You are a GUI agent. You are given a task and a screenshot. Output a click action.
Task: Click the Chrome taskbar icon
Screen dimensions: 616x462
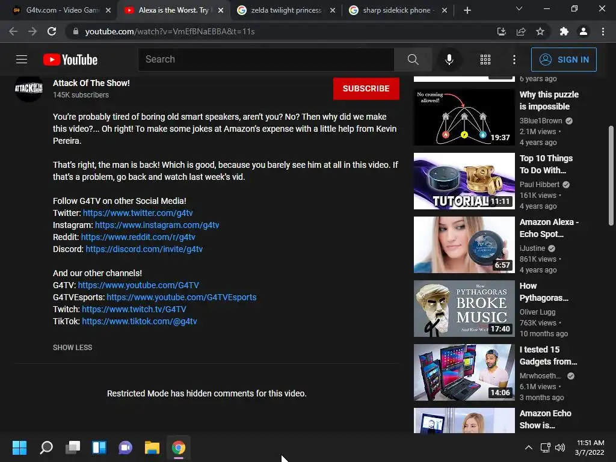point(178,448)
